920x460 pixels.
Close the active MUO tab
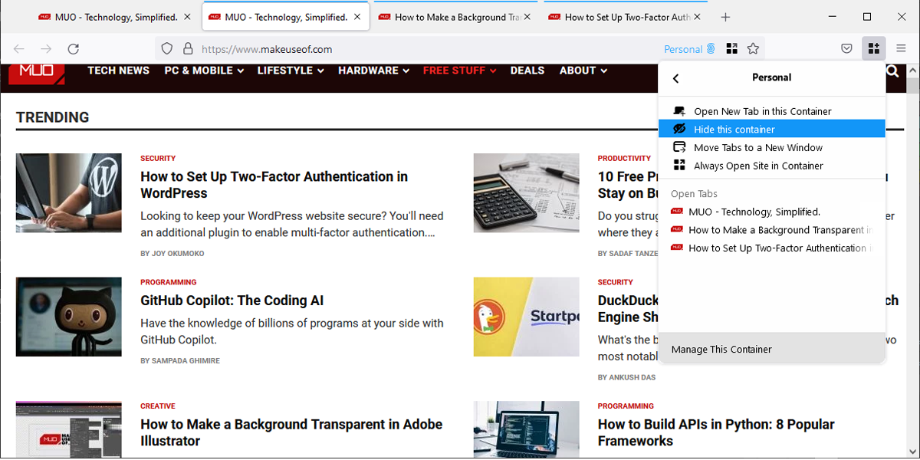[358, 17]
